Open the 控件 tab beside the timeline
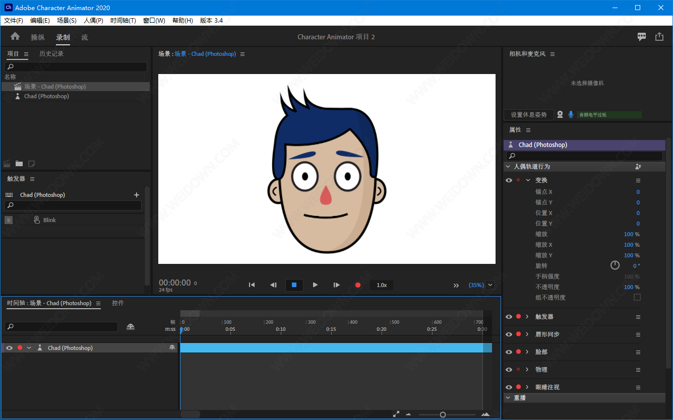 pyautogui.click(x=118, y=303)
